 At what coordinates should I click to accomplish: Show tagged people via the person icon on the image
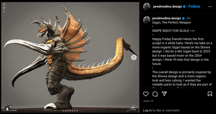[x=7, y=109]
